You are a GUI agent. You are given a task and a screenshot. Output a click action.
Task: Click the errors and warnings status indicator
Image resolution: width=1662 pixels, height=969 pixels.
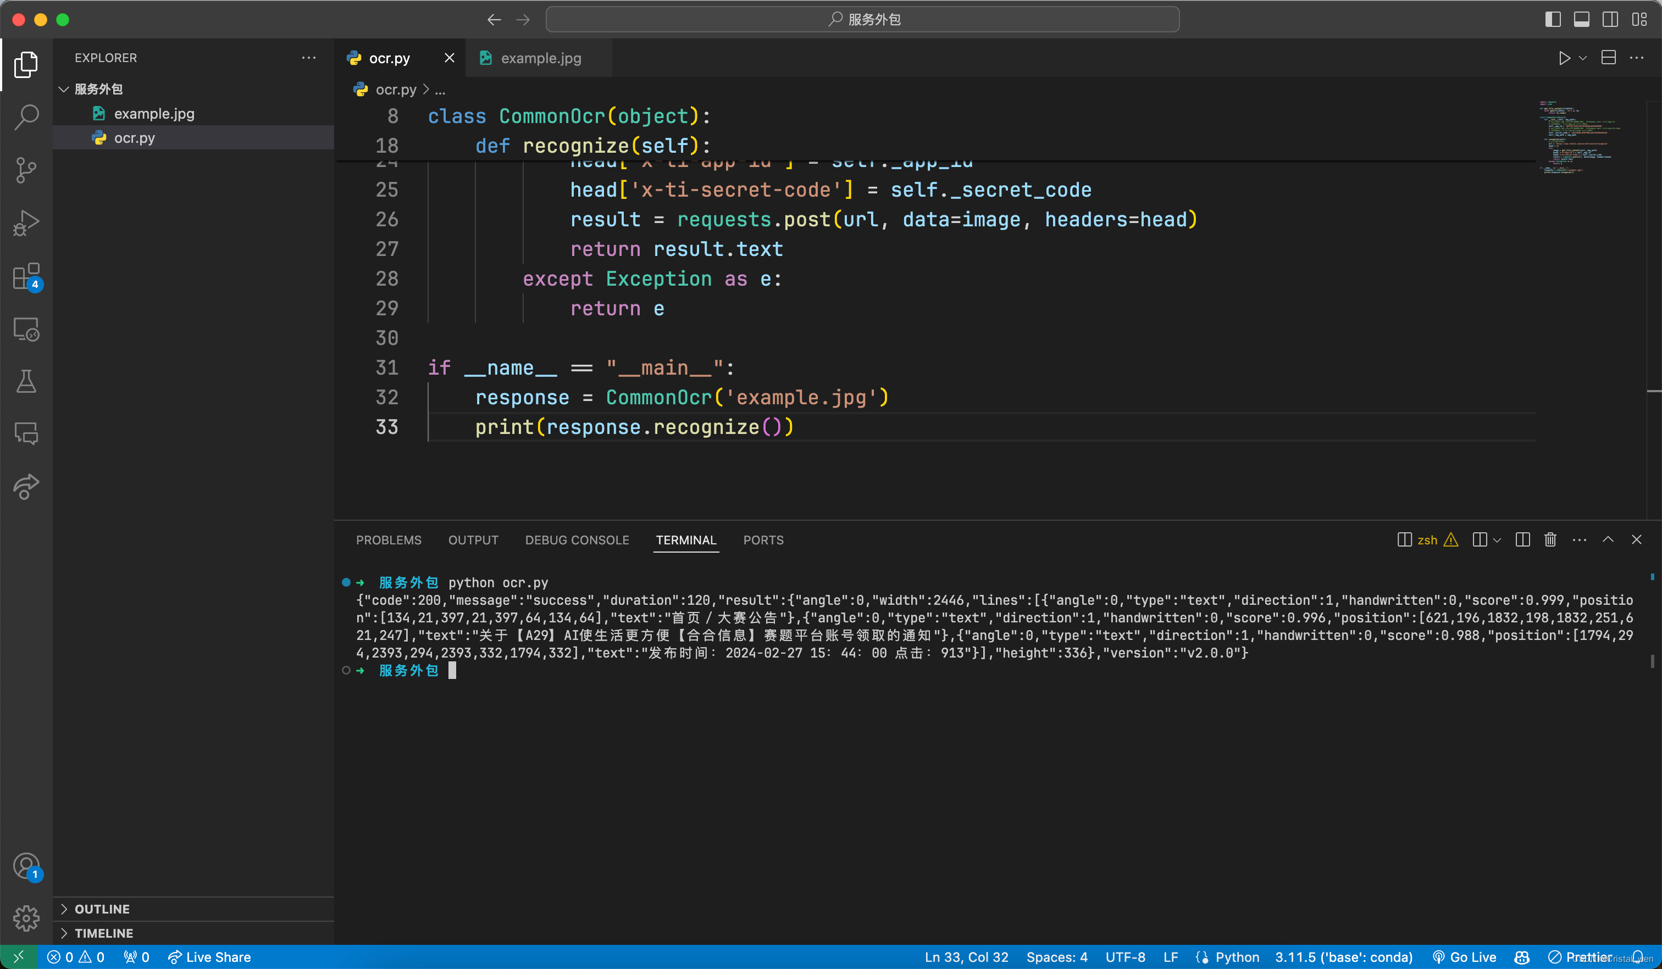click(x=76, y=957)
